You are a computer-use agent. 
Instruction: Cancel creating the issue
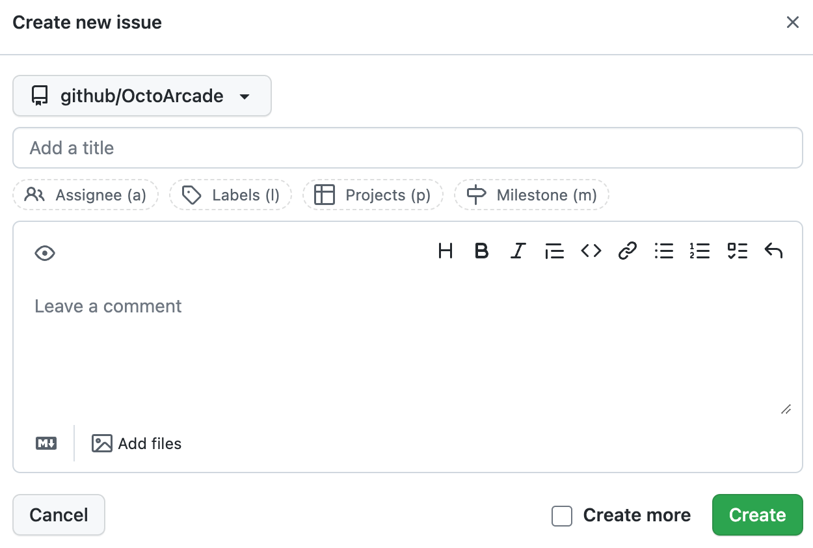click(59, 515)
